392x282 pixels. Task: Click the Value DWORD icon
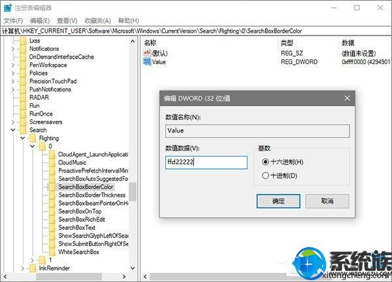pyautogui.click(x=147, y=61)
